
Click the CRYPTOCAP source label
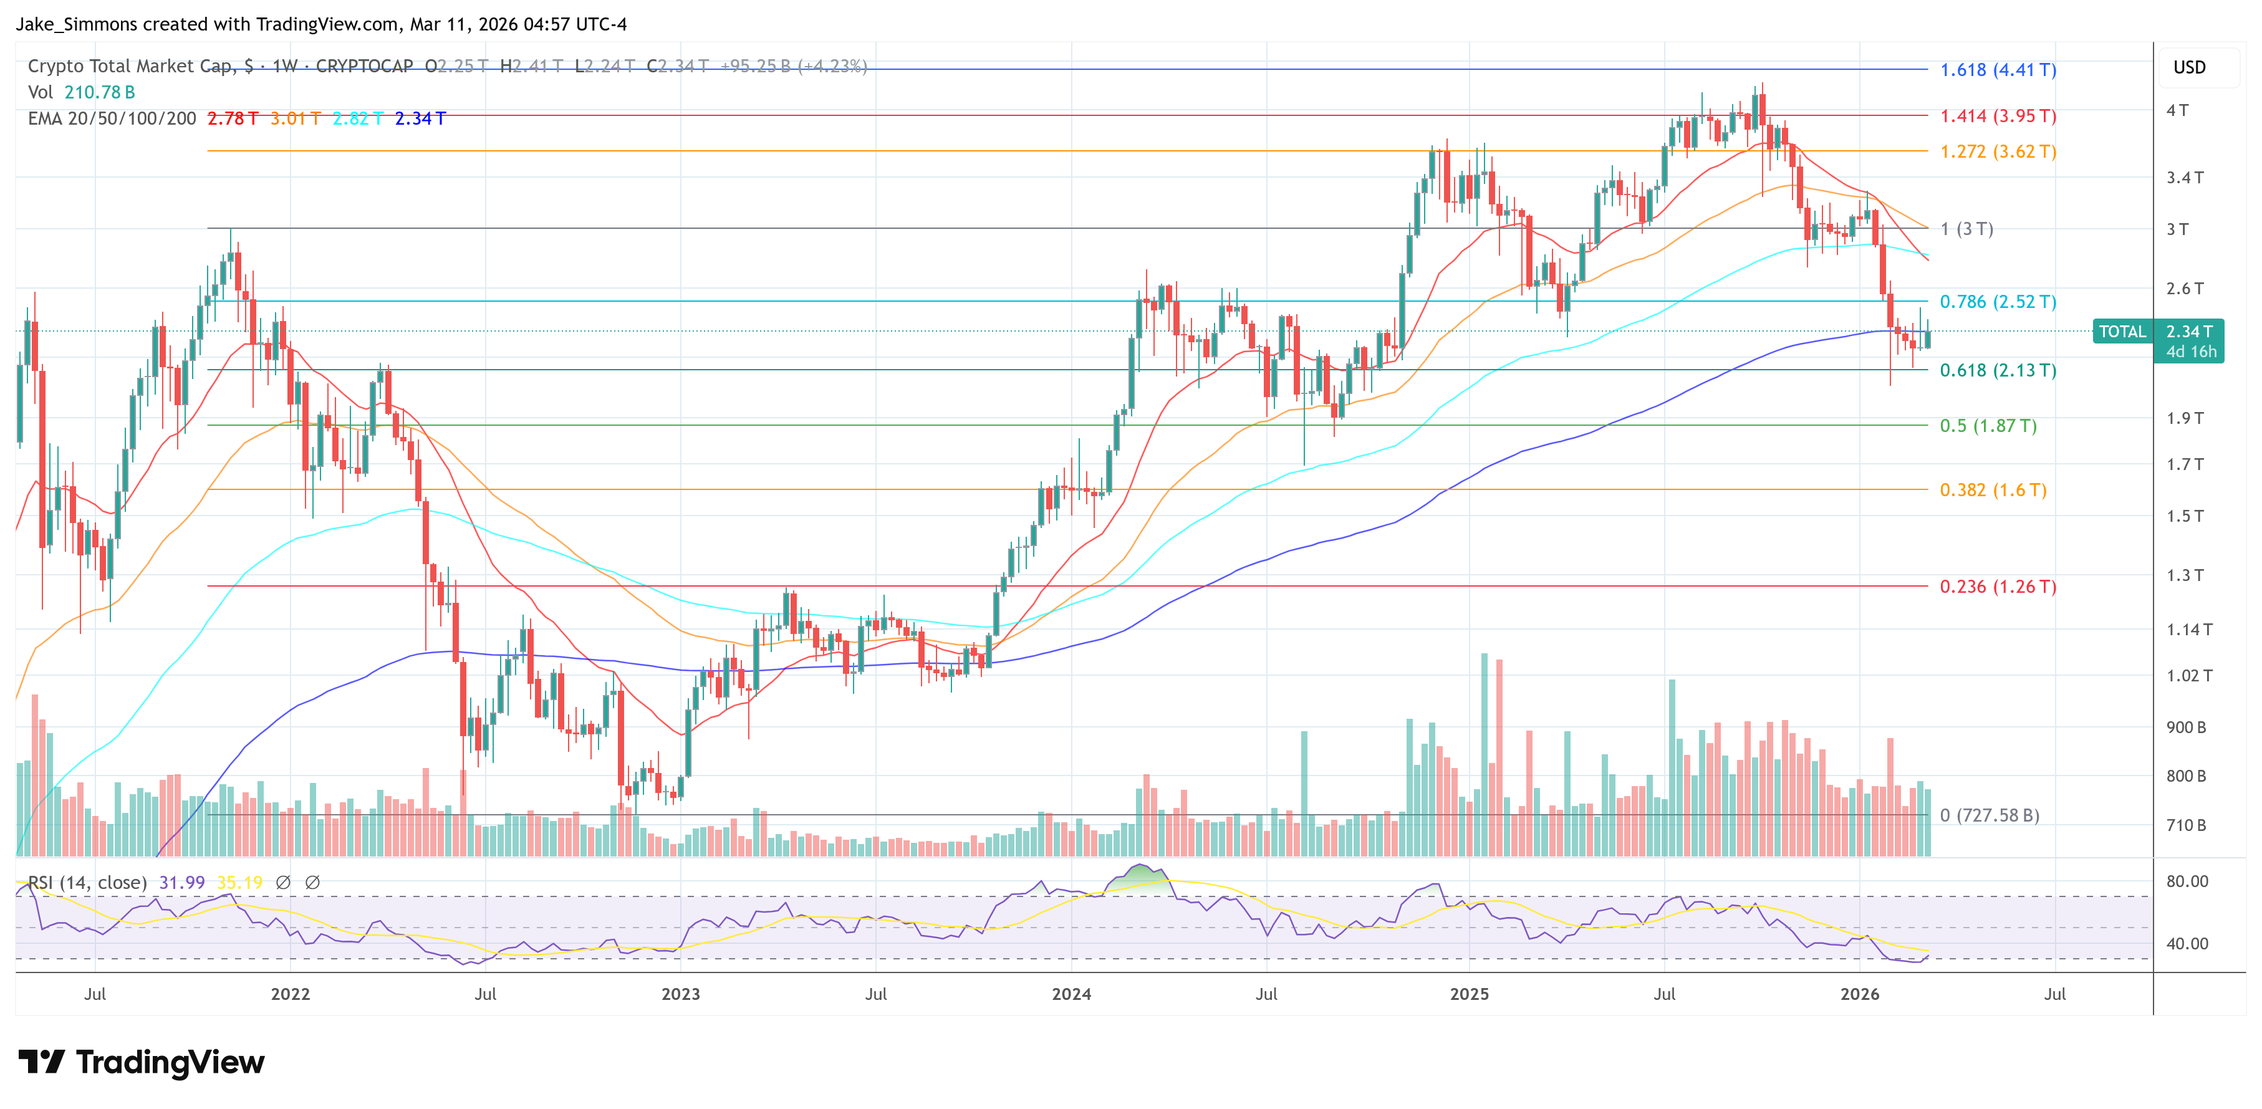pyautogui.click(x=364, y=66)
